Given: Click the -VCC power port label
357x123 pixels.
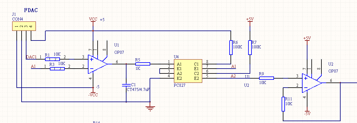Looking at the screenshot, I should coord(93,95).
